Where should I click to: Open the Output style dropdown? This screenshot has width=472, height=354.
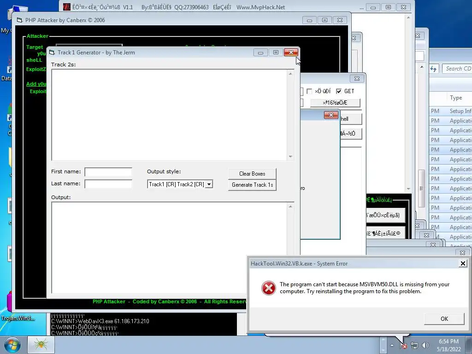pyautogui.click(x=209, y=184)
